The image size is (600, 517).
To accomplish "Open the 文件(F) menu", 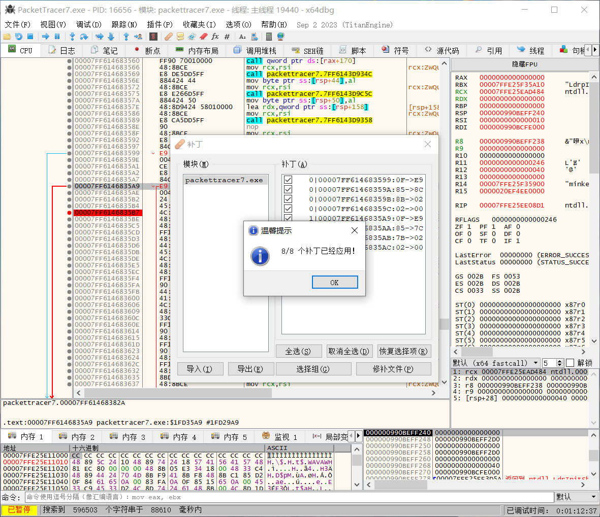I will click(18, 25).
